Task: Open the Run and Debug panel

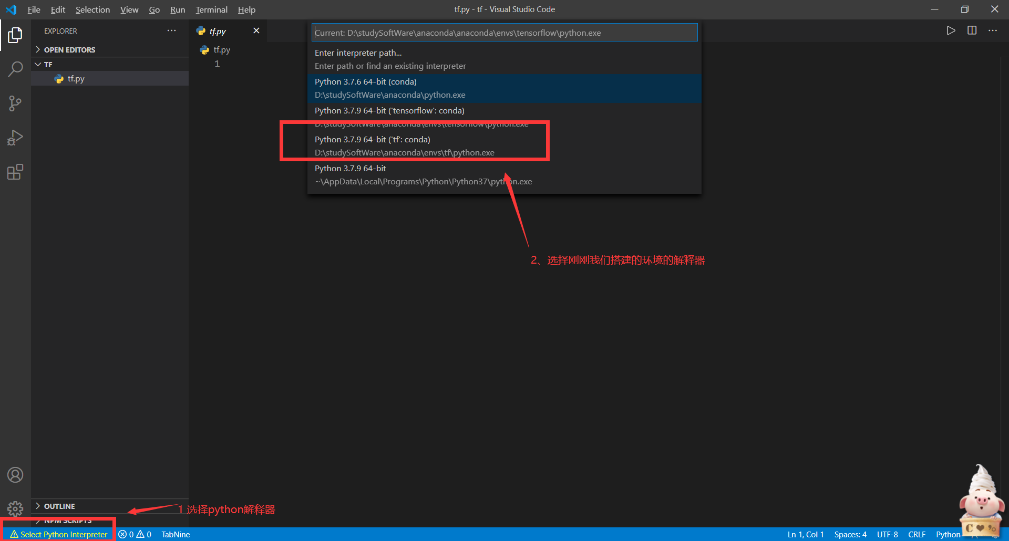Action: coord(15,137)
